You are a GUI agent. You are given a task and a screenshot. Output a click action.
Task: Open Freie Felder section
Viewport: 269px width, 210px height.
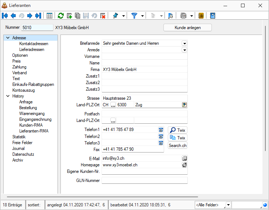click(22, 143)
